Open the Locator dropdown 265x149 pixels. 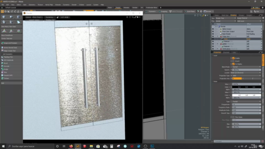click(x=246, y=73)
